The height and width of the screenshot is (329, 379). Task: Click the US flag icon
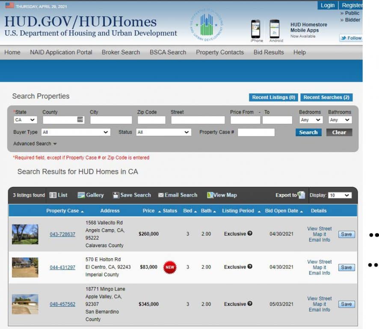coord(10,5)
